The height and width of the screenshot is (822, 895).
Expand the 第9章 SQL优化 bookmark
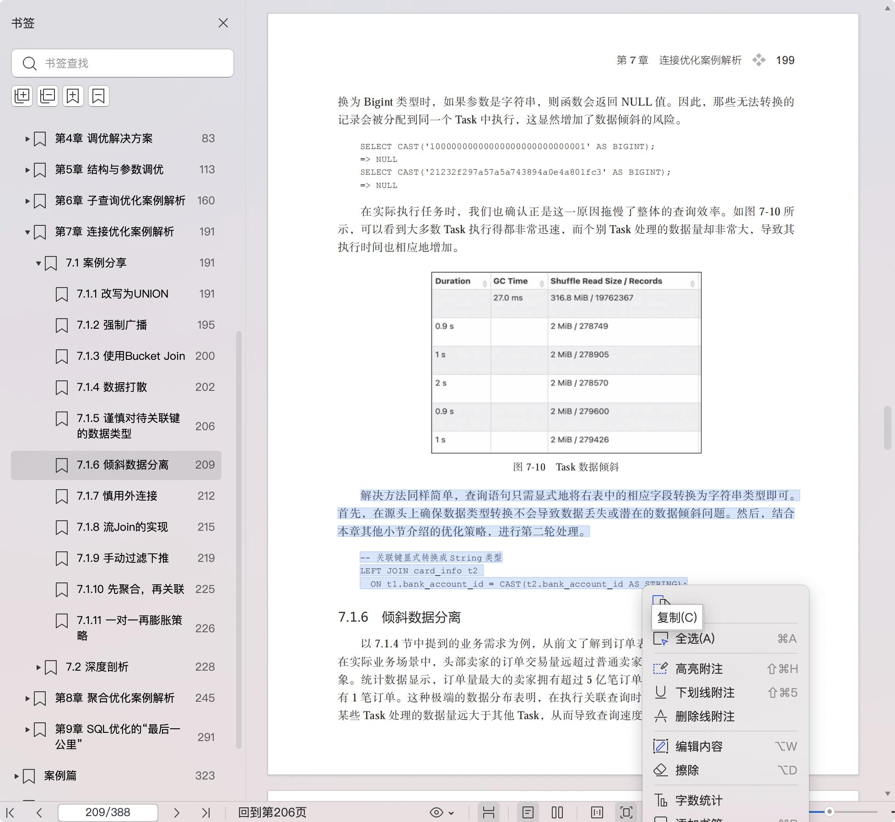click(x=27, y=729)
